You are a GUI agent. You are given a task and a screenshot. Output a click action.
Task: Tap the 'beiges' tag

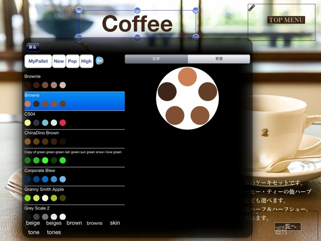[54, 223]
